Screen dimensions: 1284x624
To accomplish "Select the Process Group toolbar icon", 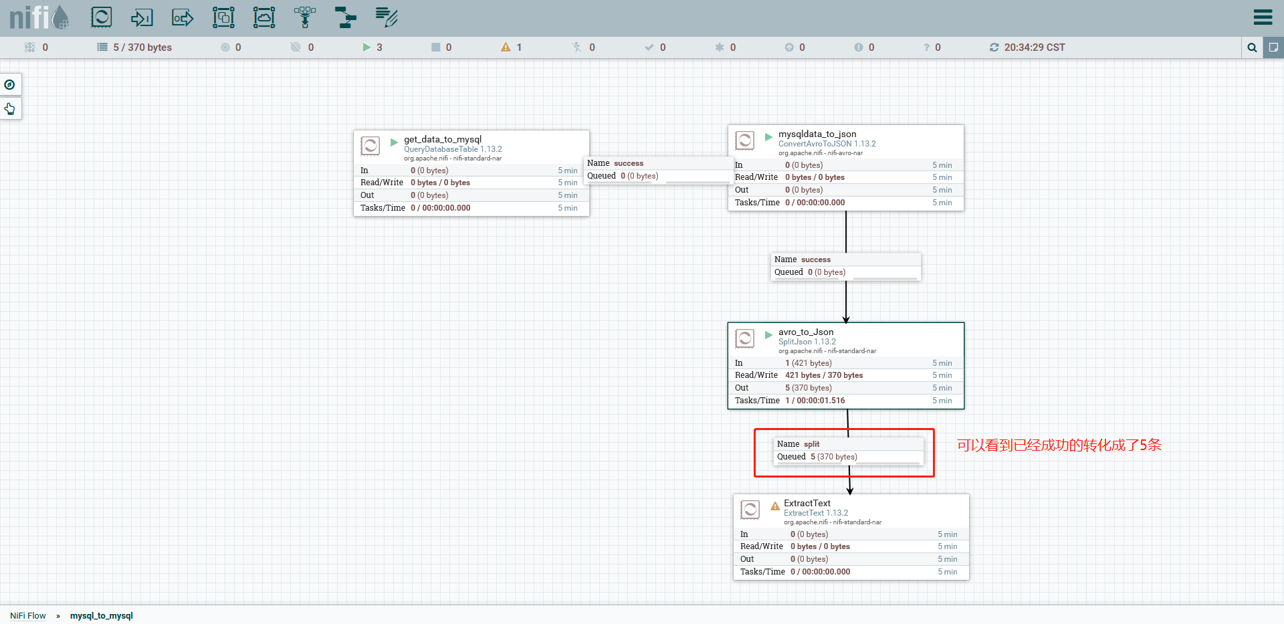I will (223, 17).
